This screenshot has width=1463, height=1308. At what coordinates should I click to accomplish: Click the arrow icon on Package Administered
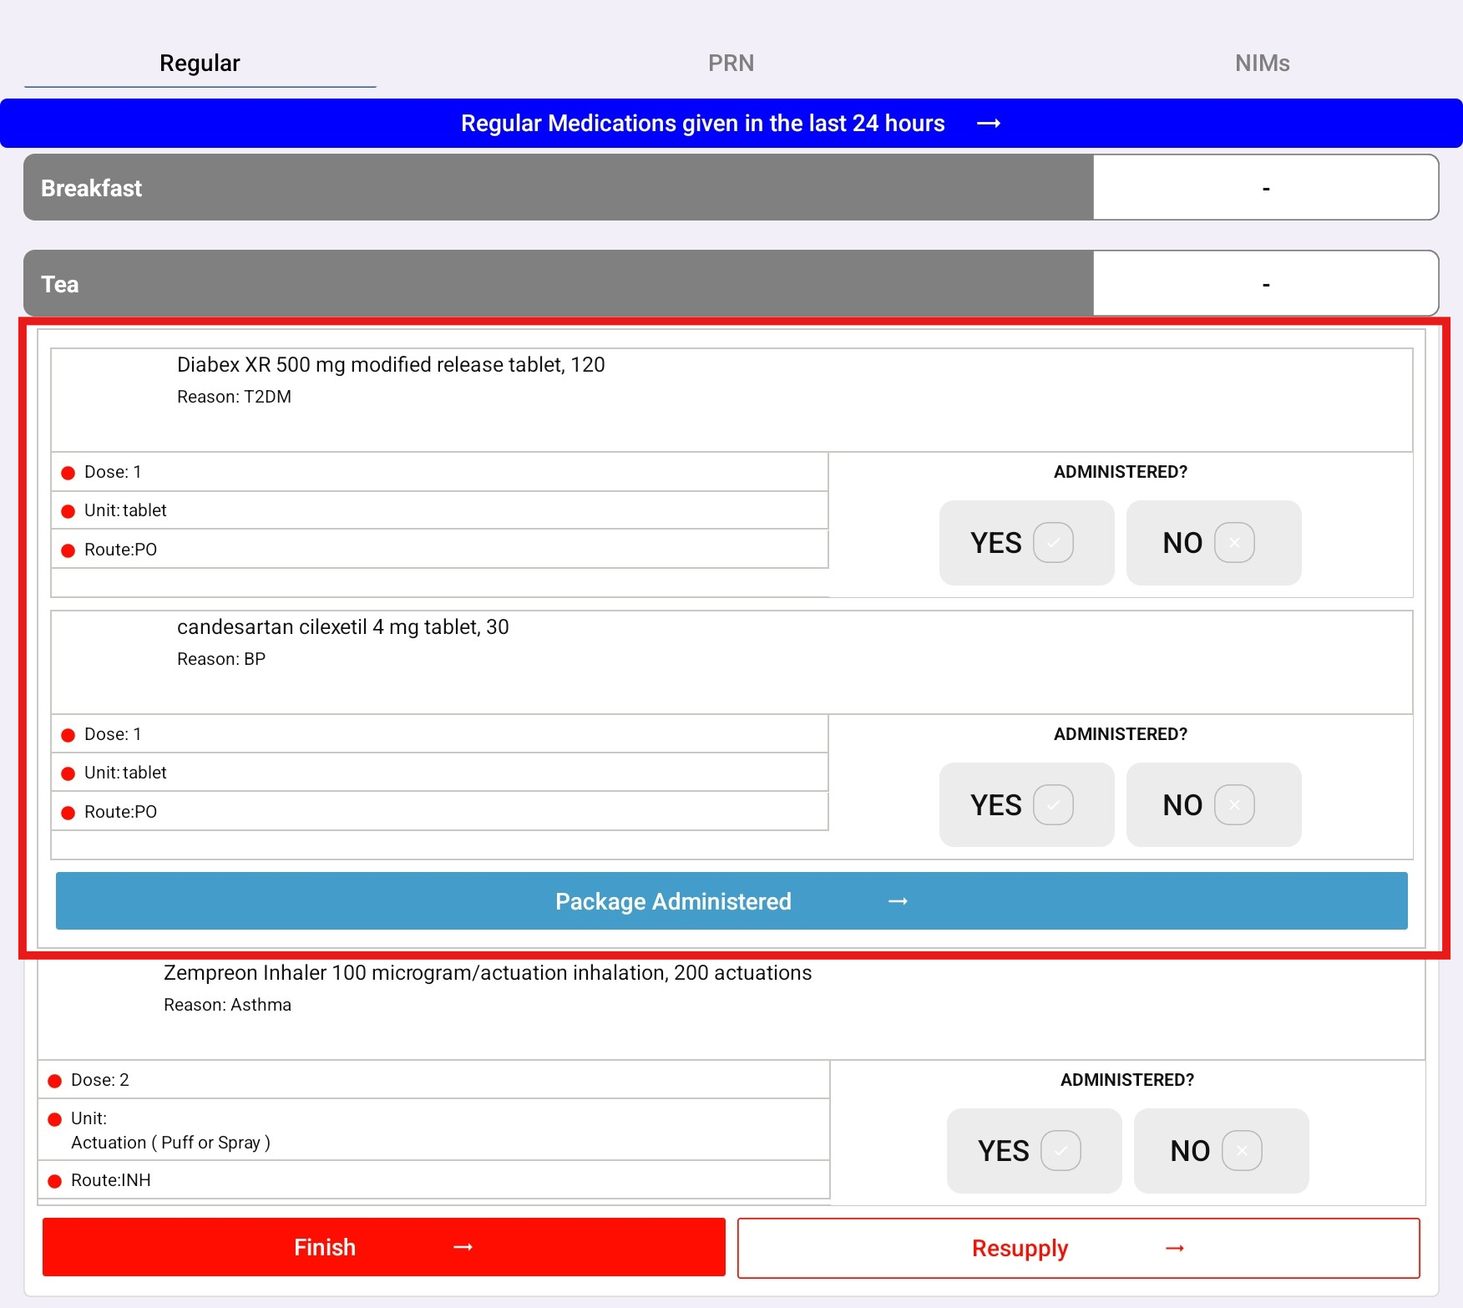point(898,901)
